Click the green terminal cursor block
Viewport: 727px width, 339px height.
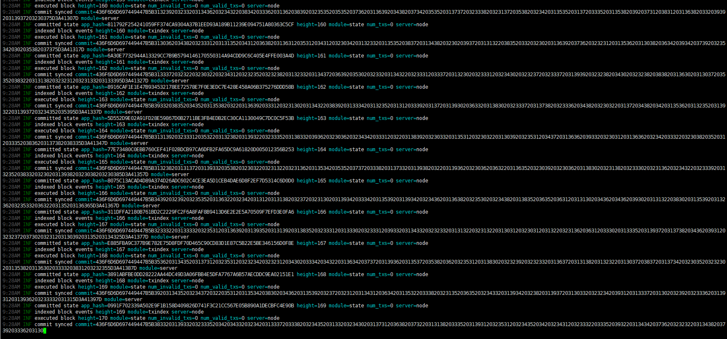45,331
